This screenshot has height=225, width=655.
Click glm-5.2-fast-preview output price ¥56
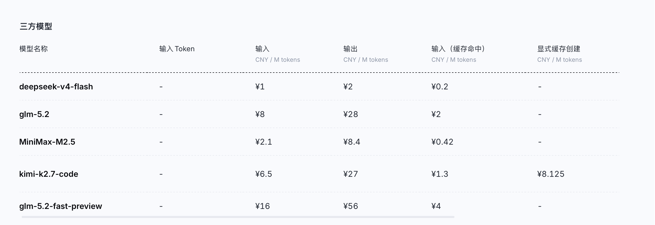[x=351, y=206]
